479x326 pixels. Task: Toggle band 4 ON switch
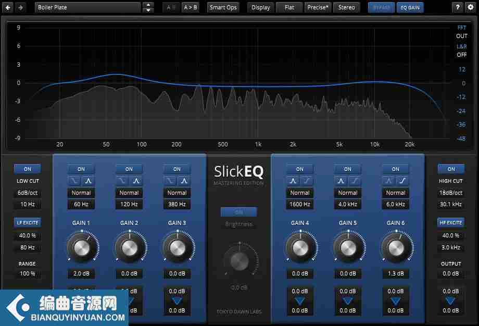point(300,169)
